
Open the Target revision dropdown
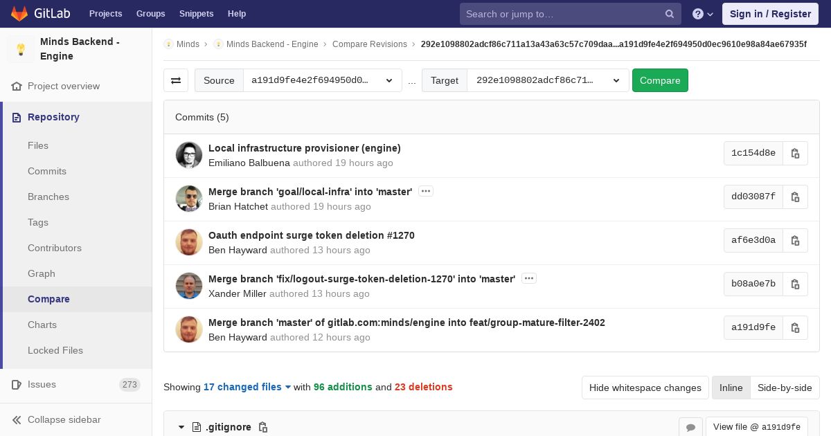click(547, 80)
